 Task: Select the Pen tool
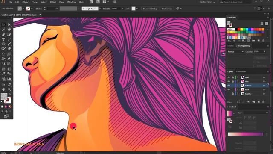click(3, 35)
